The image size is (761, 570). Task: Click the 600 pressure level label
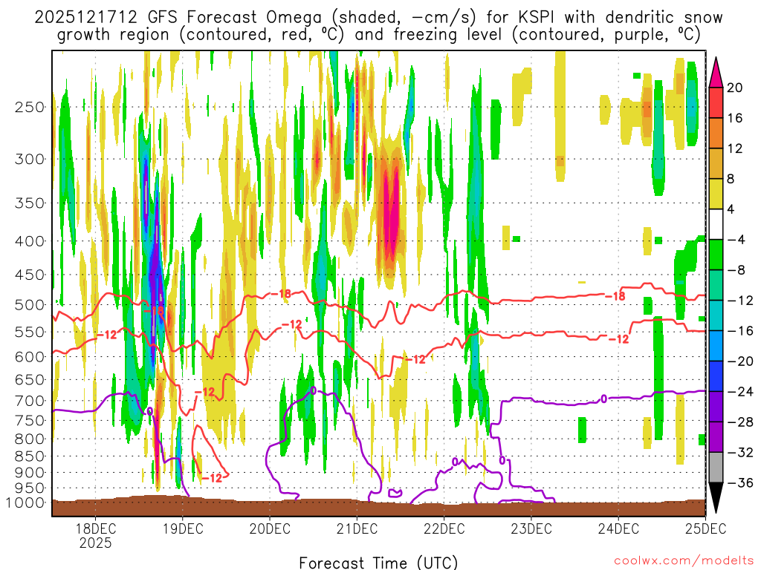click(x=30, y=357)
